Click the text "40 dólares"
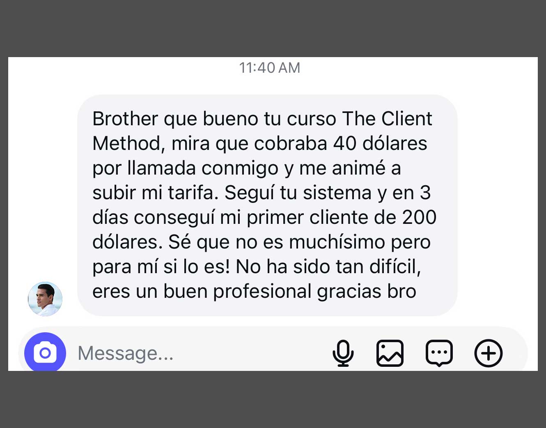 (380, 143)
